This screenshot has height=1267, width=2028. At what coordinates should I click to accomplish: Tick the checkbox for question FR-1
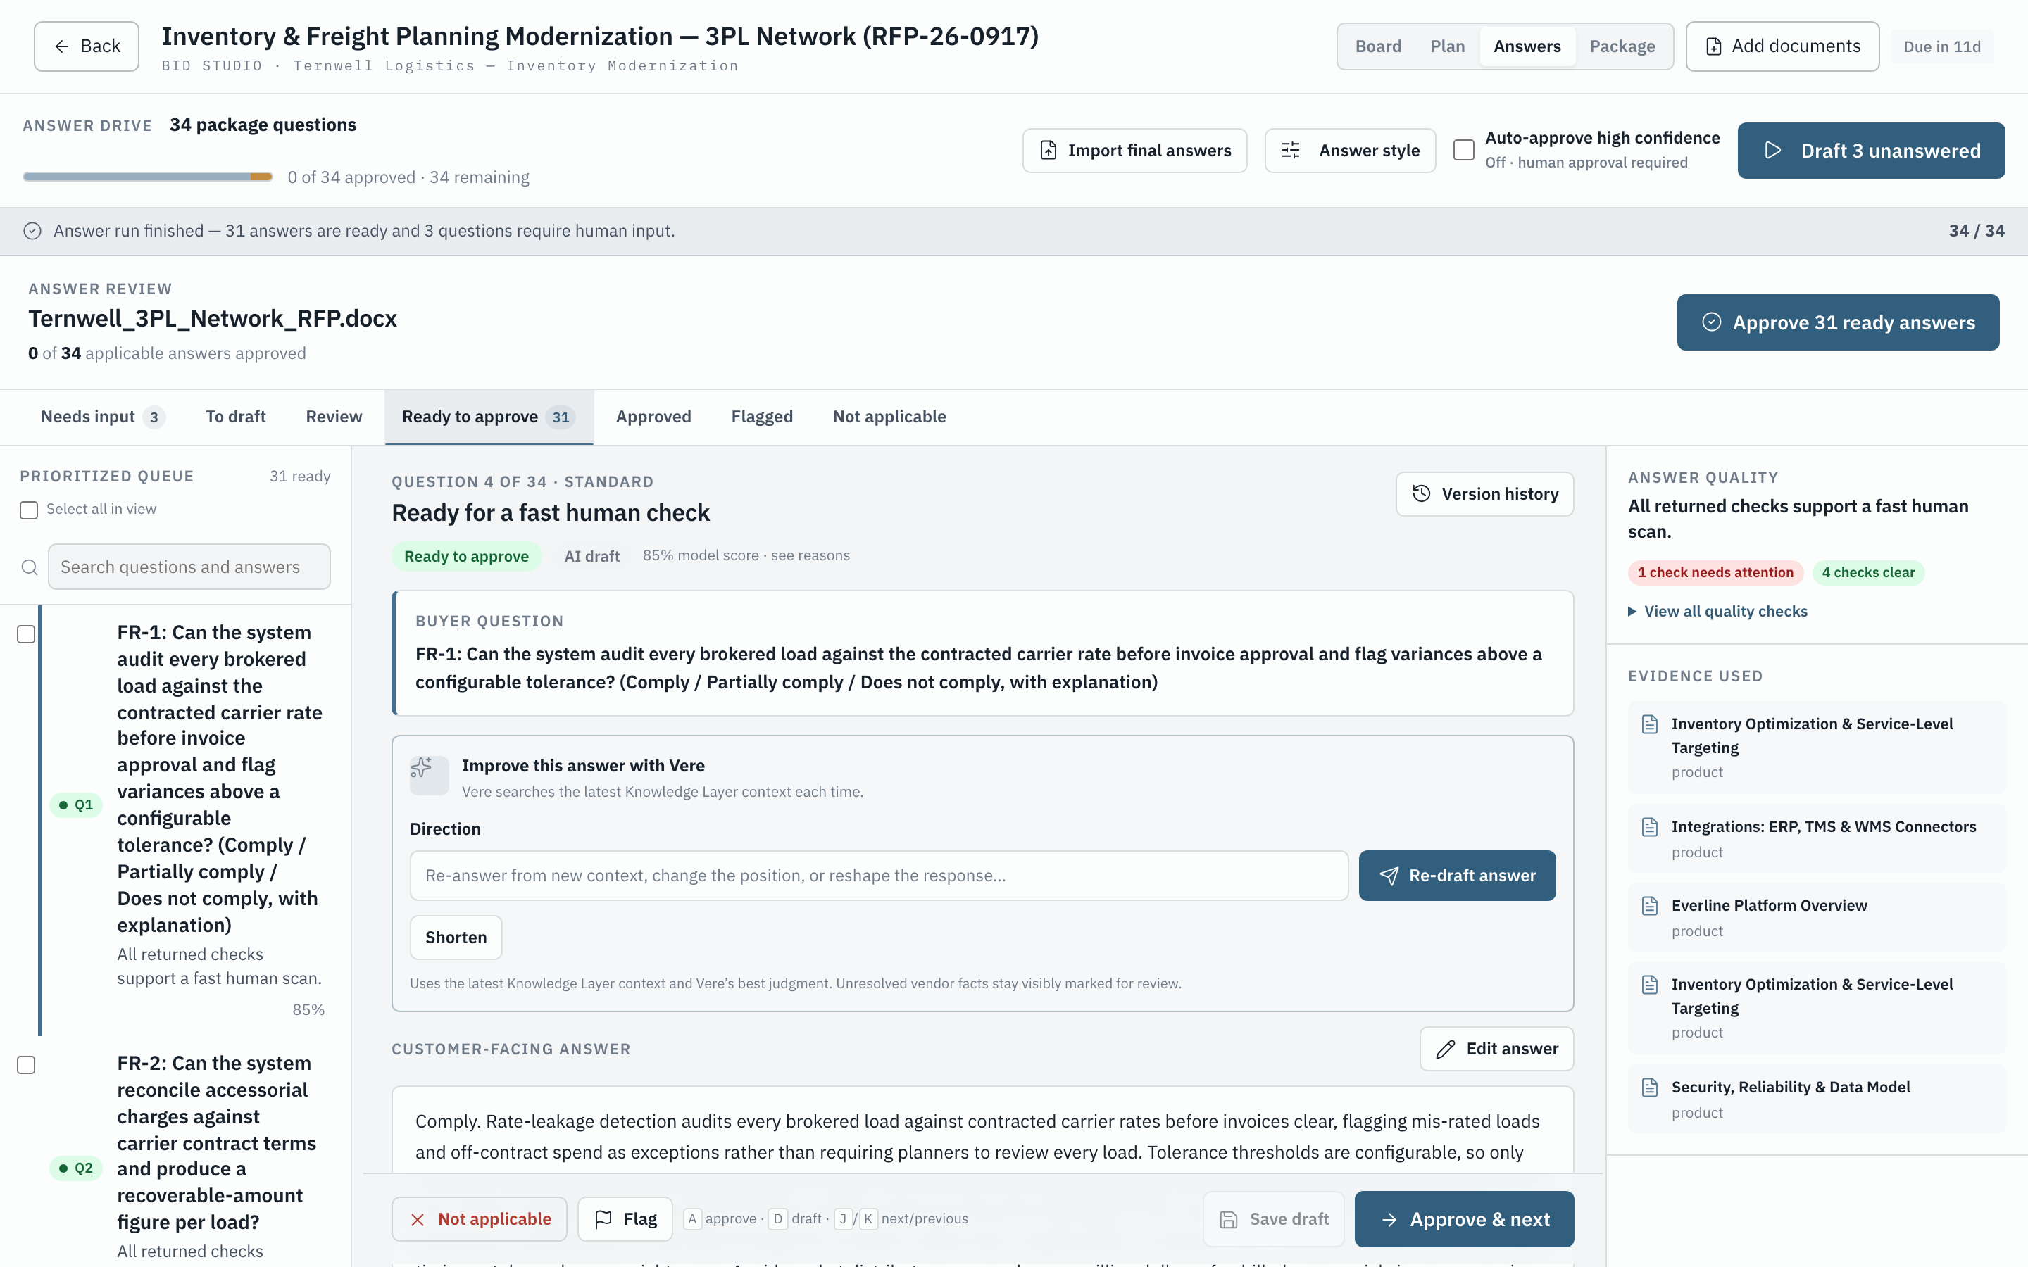(x=27, y=634)
